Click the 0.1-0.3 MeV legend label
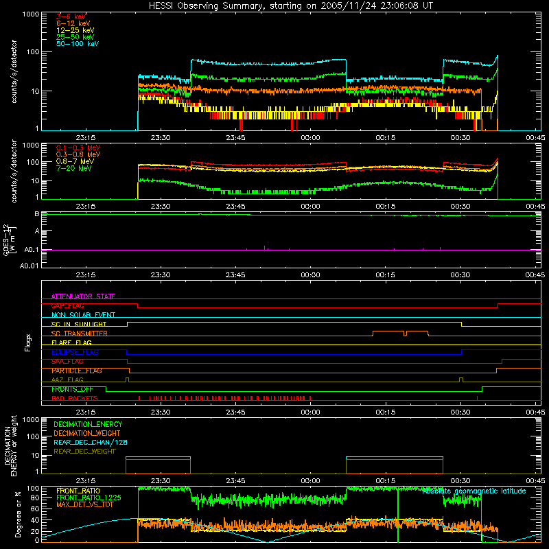 click(78, 148)
